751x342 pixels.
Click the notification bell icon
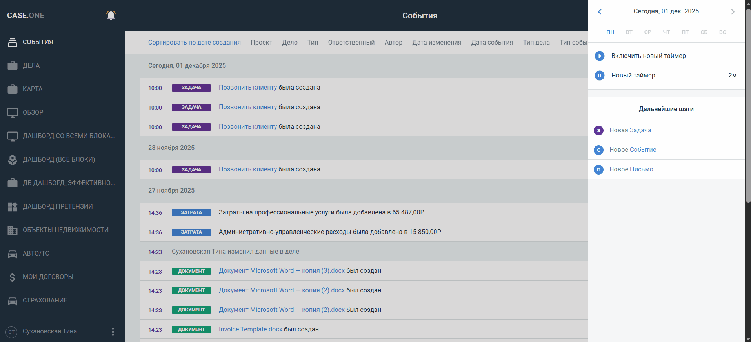(x=111, y=15)
